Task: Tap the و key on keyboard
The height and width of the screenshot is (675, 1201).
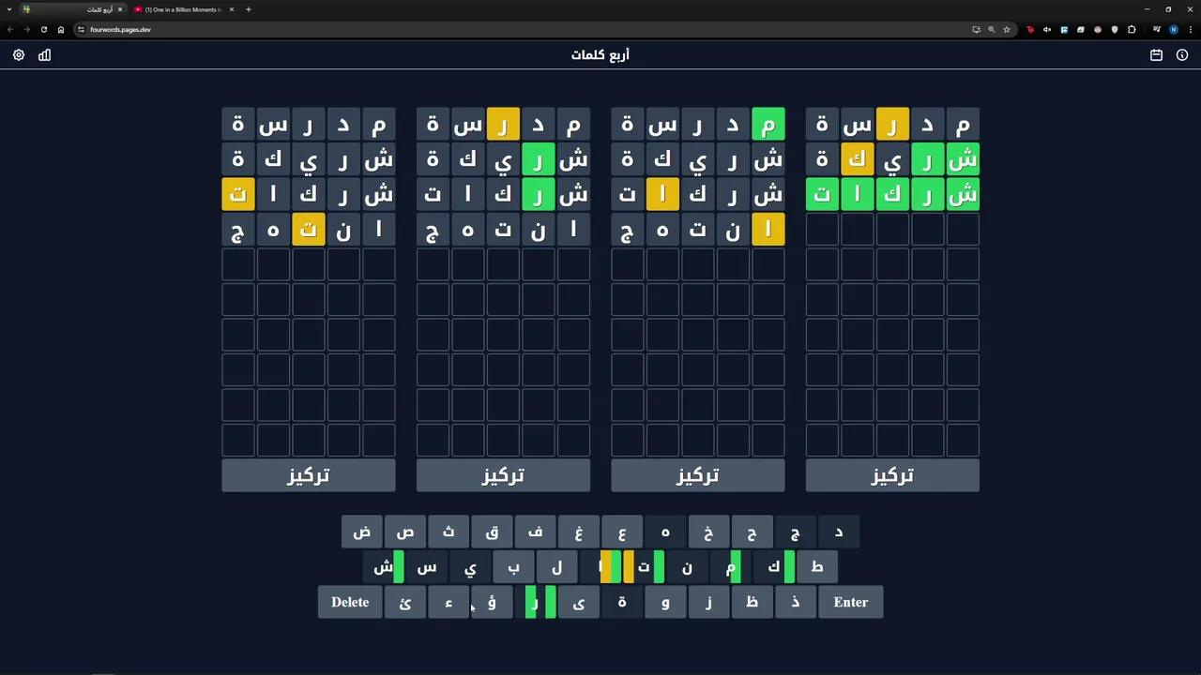Action: 665,602
